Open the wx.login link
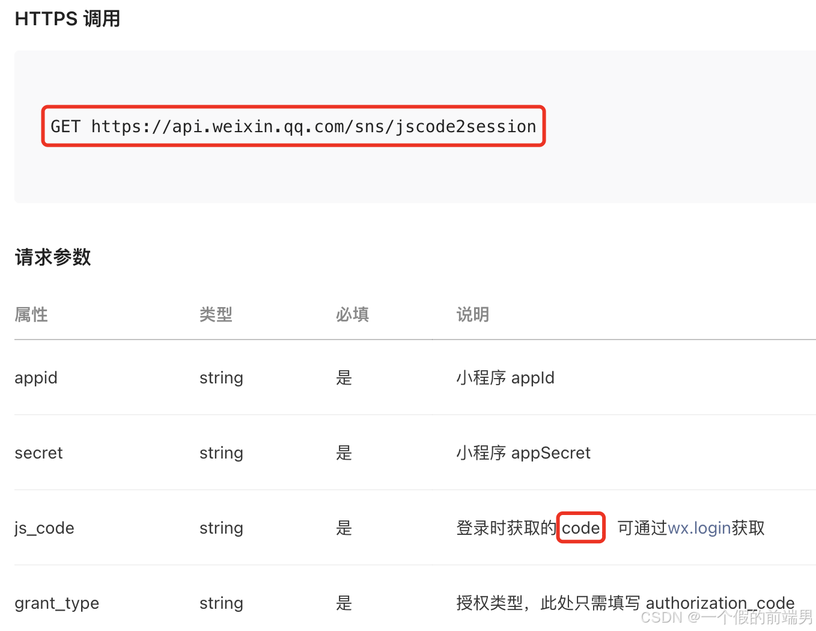This screenshot has width=816, height=631. (699, 528)
